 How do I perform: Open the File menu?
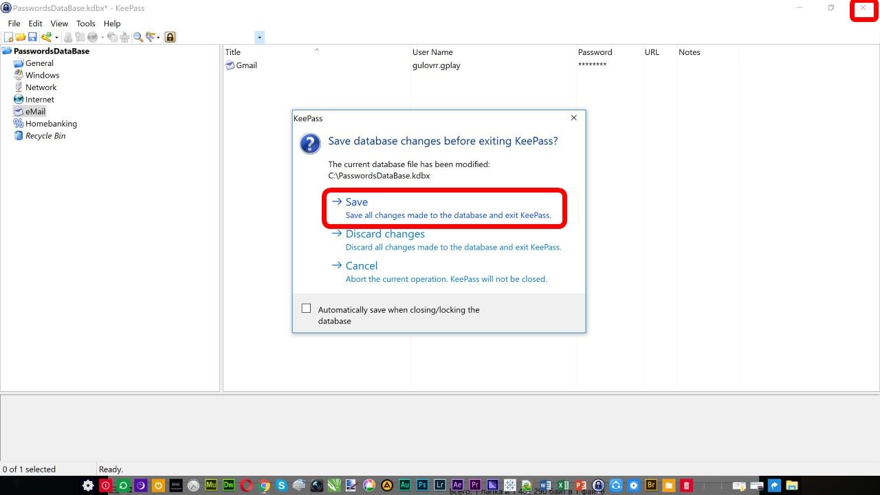pos(14,23)
